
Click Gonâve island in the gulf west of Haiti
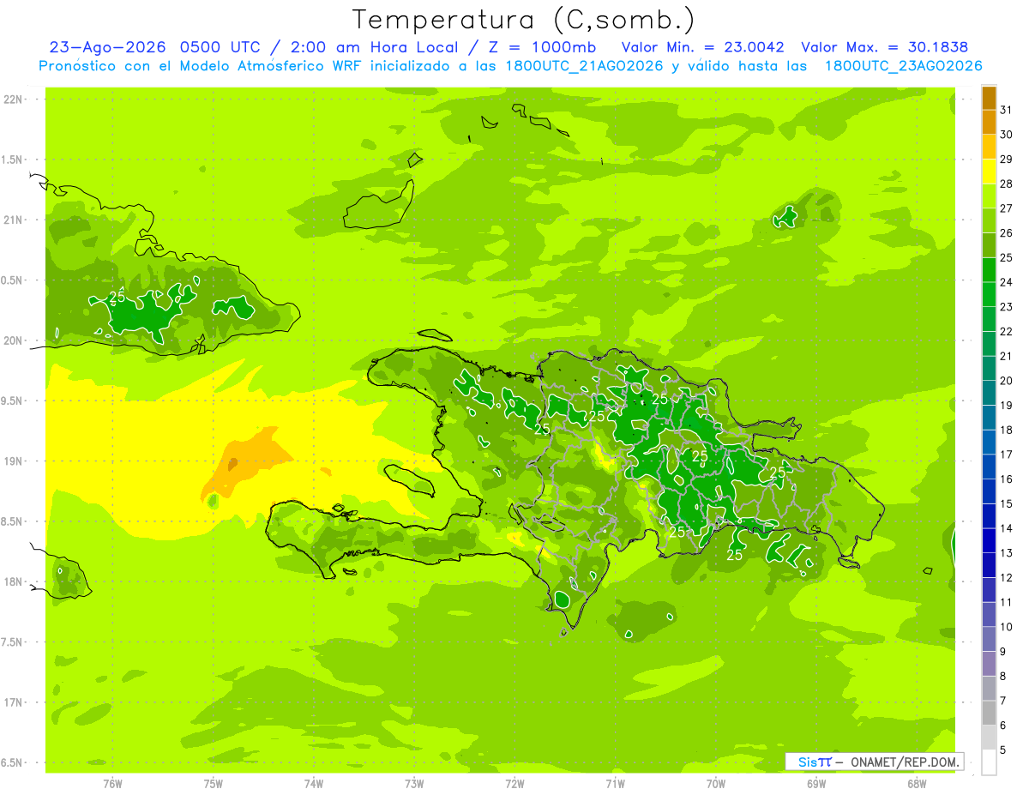(x=408, y=479)
